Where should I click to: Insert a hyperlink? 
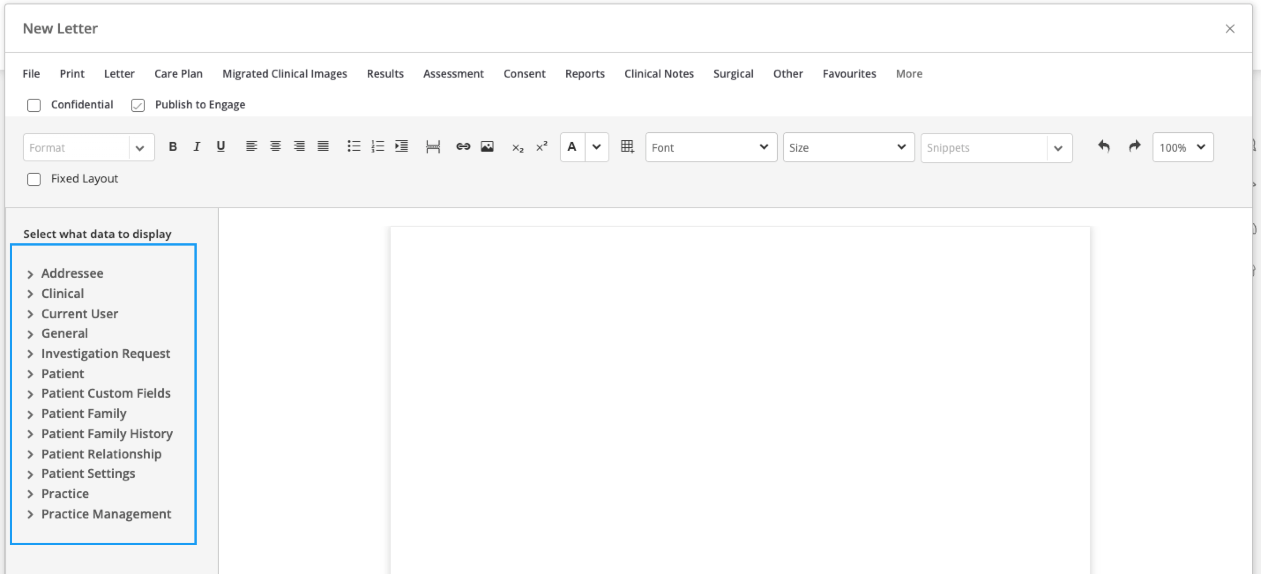463,147
